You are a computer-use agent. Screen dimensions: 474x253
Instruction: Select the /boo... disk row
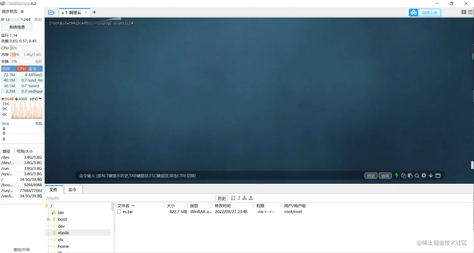22,185
